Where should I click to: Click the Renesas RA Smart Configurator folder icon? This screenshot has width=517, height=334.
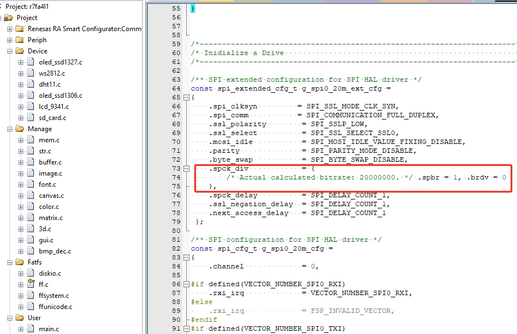20,29
